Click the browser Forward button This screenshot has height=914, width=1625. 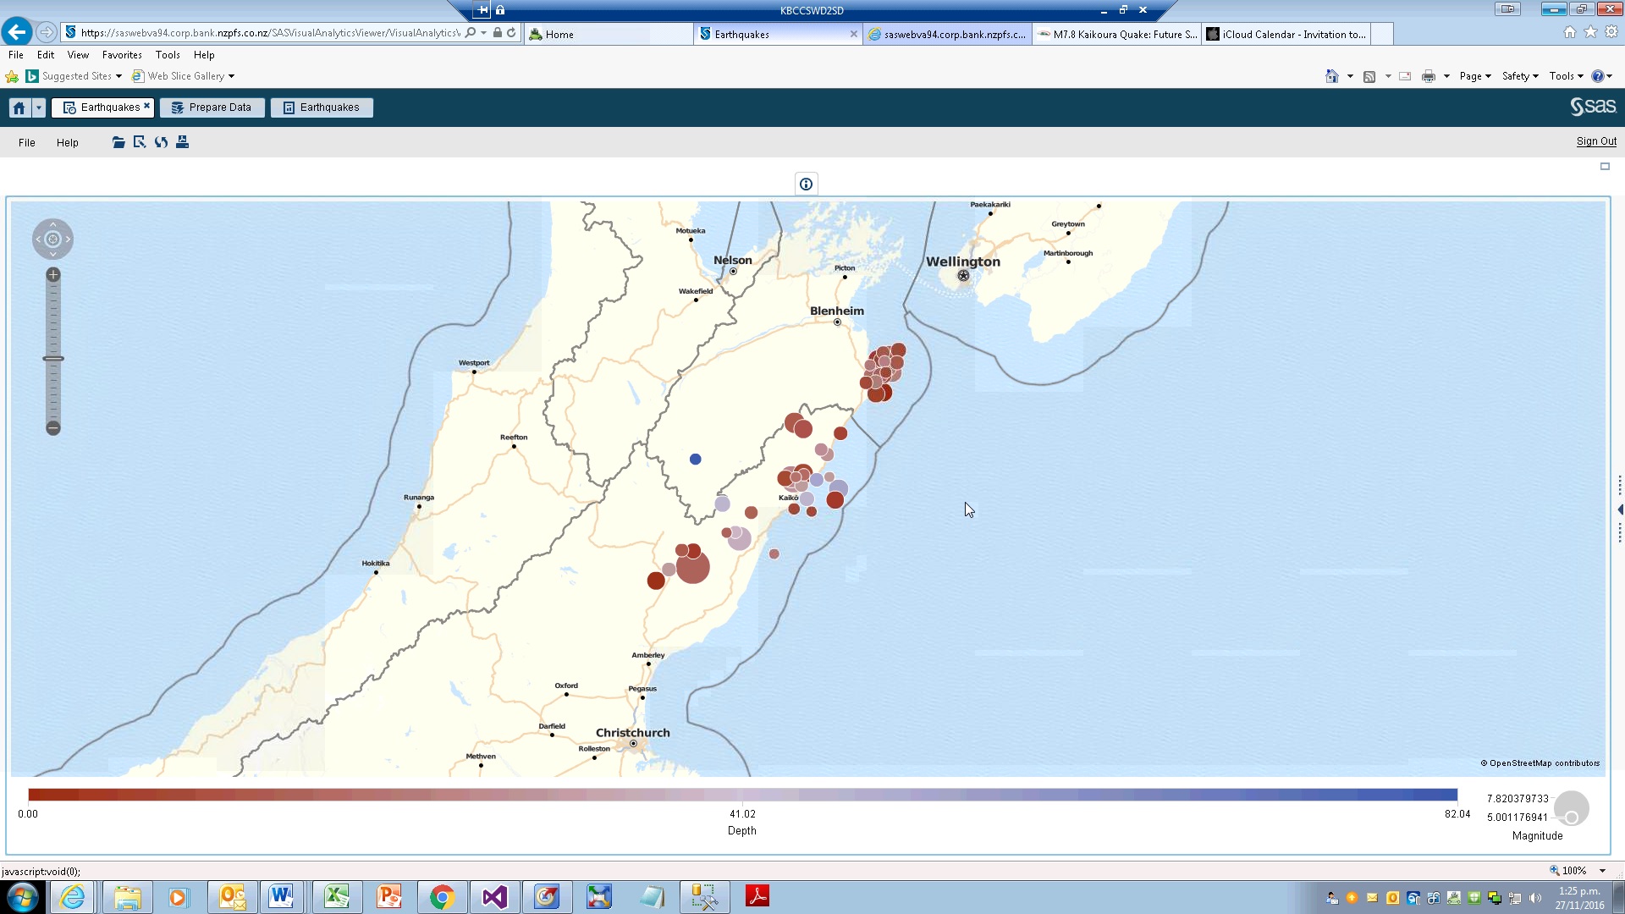click(x=47, y=32)
